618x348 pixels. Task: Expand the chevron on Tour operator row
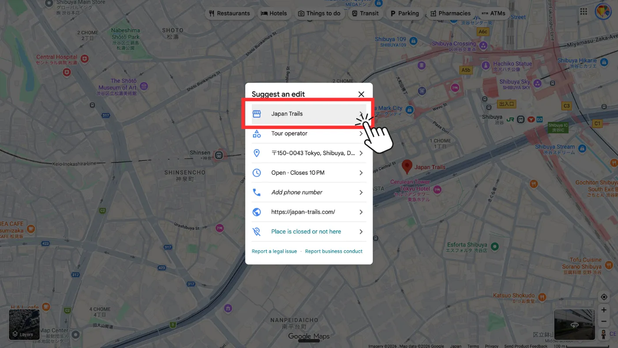click(x=361, y=133)
